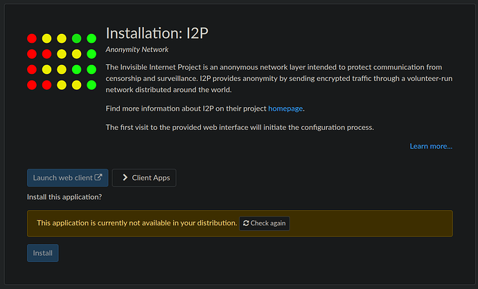Screen dimensions: 478x289
Task: Click the refresh icon in Check again
Action: pos(246,223)
